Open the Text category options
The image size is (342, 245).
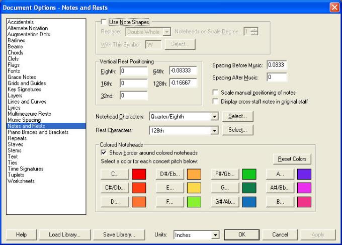click(13, 156)
